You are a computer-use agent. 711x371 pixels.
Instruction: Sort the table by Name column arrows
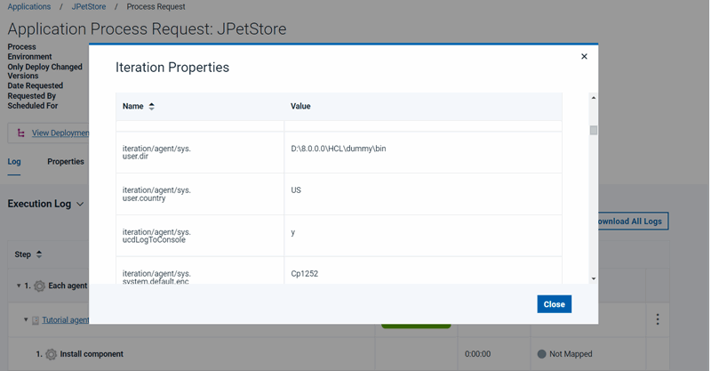click(151, 107)
